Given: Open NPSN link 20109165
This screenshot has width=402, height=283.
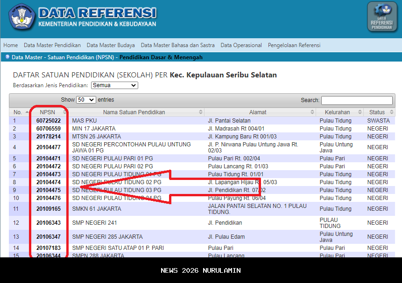Looking at the screenshot, I should 49,209.
